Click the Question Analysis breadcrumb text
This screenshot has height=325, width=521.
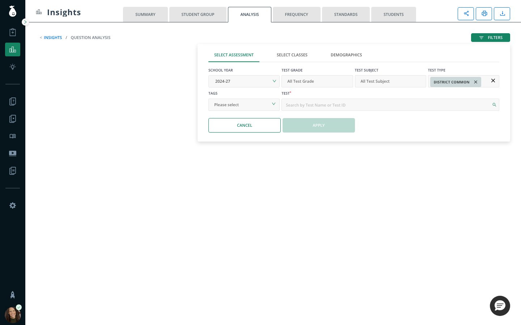coord(90,38)
